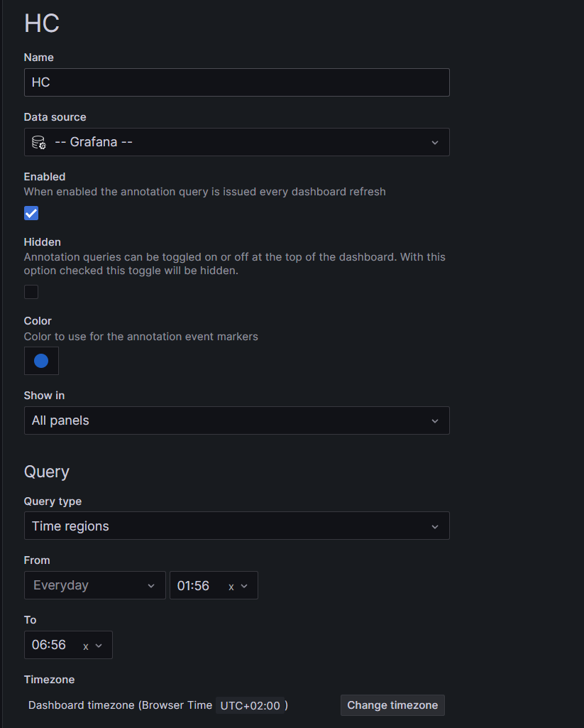Click the chevron on the Show in selector
The width and height of the screenshot is (584, 728).
[435, 420]
